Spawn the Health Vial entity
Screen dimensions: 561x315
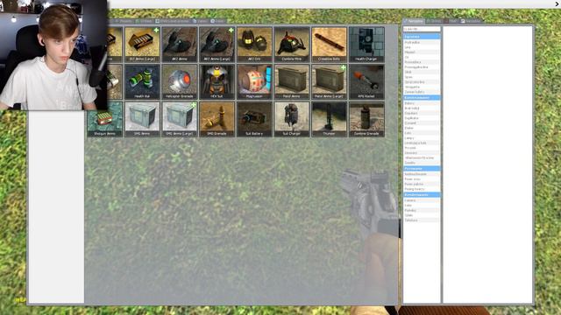[x=142, y=81]
